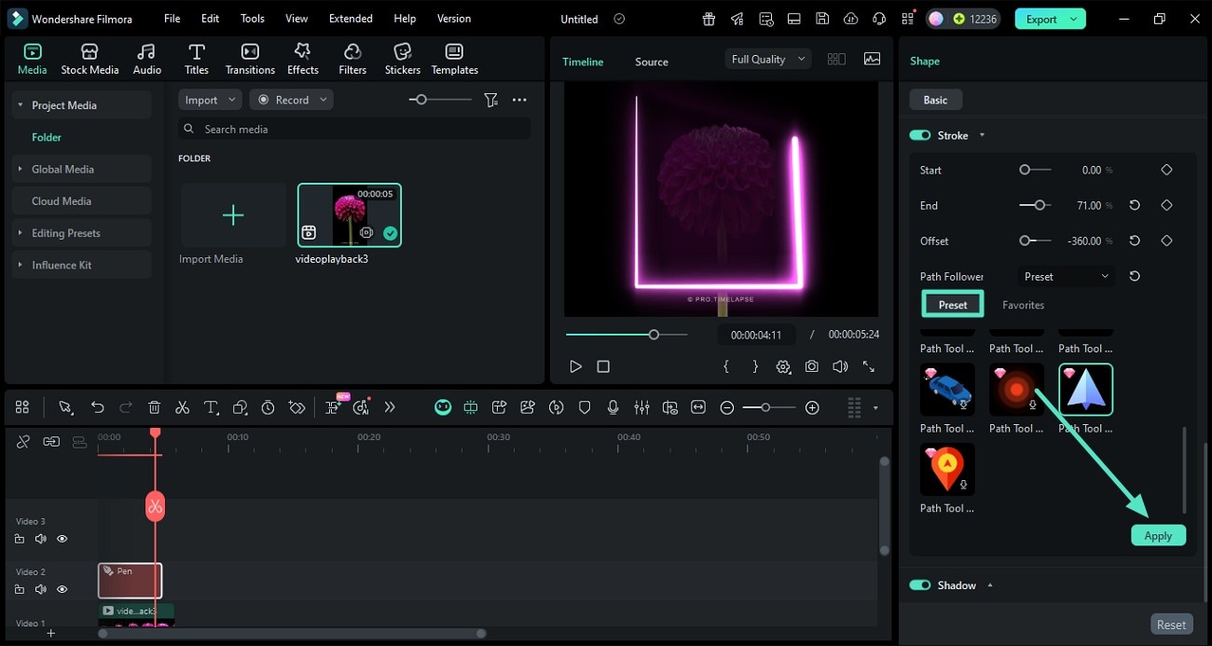Expand the Full Quality dropdown
The width and height of the screenshot is (1212, 646).
(767, 59)
